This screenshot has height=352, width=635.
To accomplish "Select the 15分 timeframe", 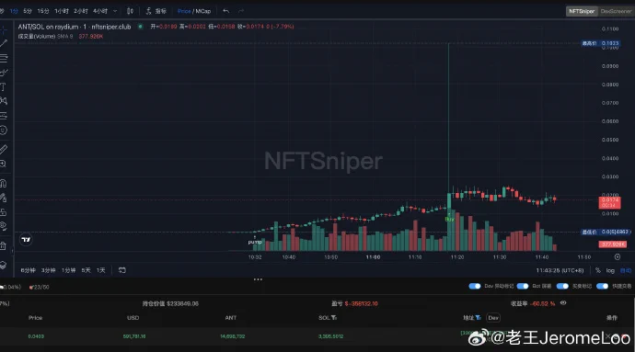I will point(43,11).
